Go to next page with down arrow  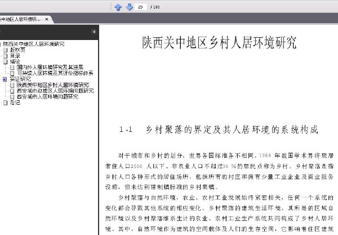[129, 7]
